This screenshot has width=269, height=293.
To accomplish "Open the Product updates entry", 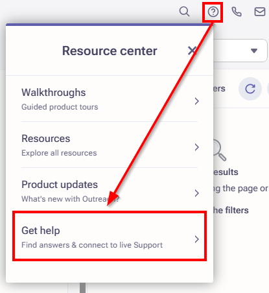I will tap(110, 191).
